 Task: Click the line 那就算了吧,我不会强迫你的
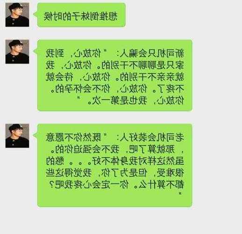click(117, 149)
